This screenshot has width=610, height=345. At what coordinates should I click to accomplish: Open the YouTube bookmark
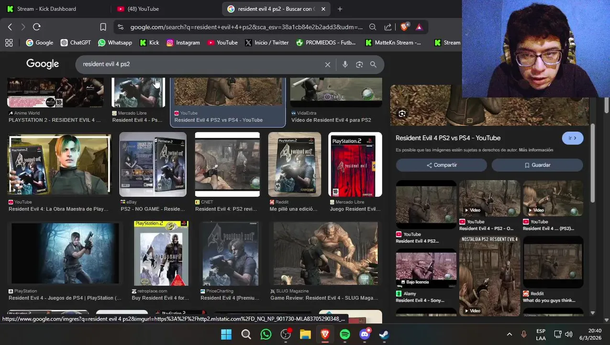[x=222, y=43]
